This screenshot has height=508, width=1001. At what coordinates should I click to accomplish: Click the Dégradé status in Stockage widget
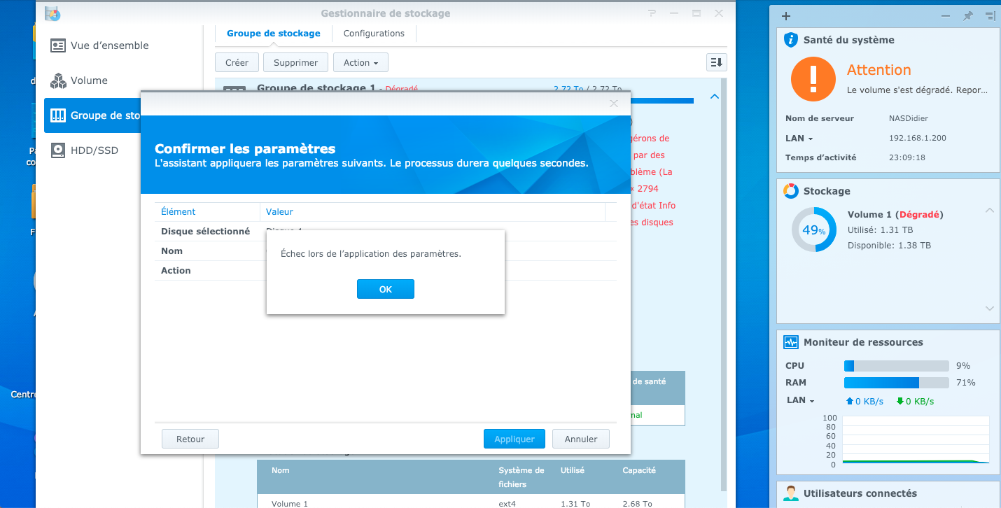coord(919,214)
